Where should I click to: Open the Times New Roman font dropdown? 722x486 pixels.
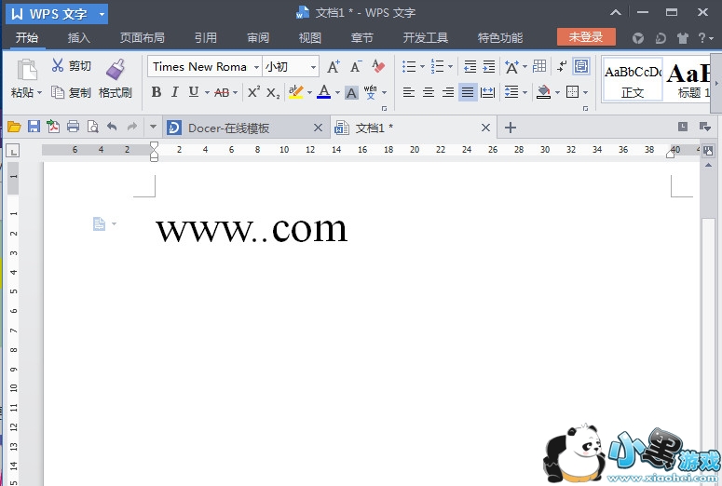point(256,67)
